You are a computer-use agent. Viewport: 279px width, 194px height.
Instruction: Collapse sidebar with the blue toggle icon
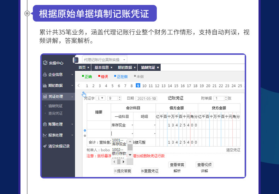pos(76,60)
